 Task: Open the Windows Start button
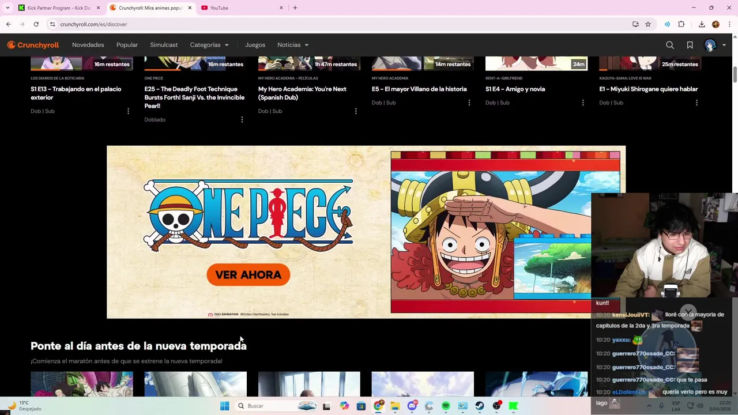tap(224, 406)
